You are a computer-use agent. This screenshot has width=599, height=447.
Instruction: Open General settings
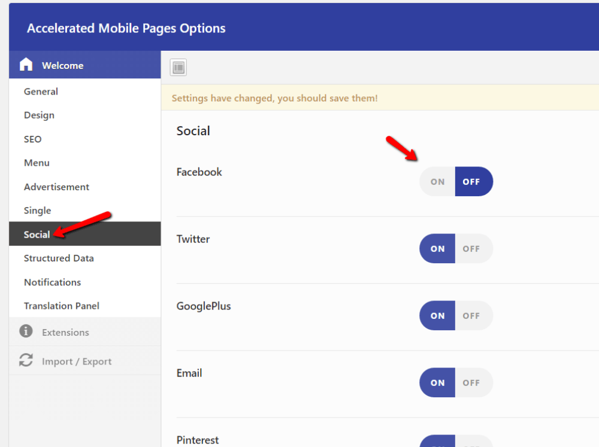point(85,92)
